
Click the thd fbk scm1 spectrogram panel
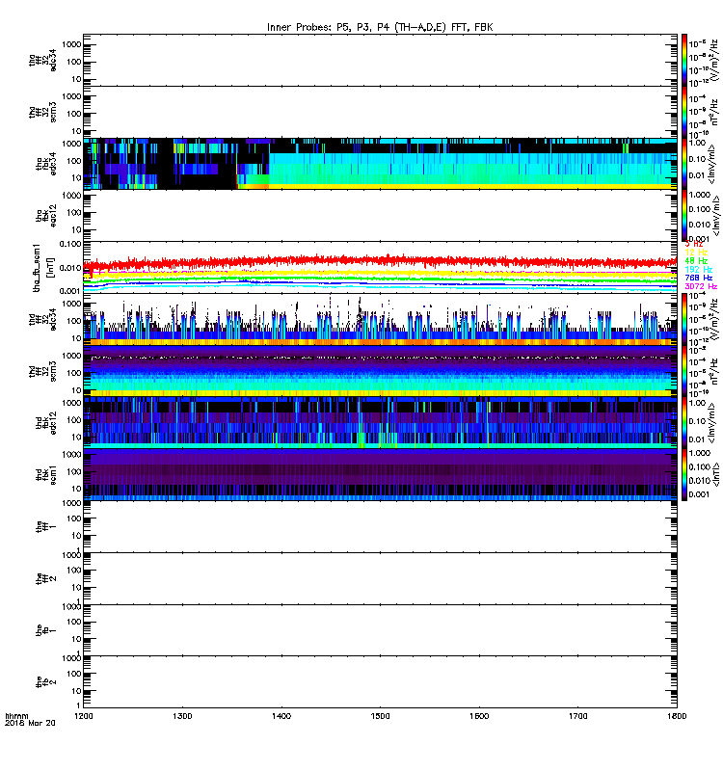tap(380, 475)
